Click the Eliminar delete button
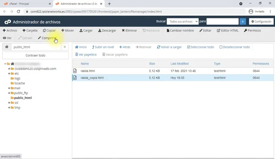 129,30
